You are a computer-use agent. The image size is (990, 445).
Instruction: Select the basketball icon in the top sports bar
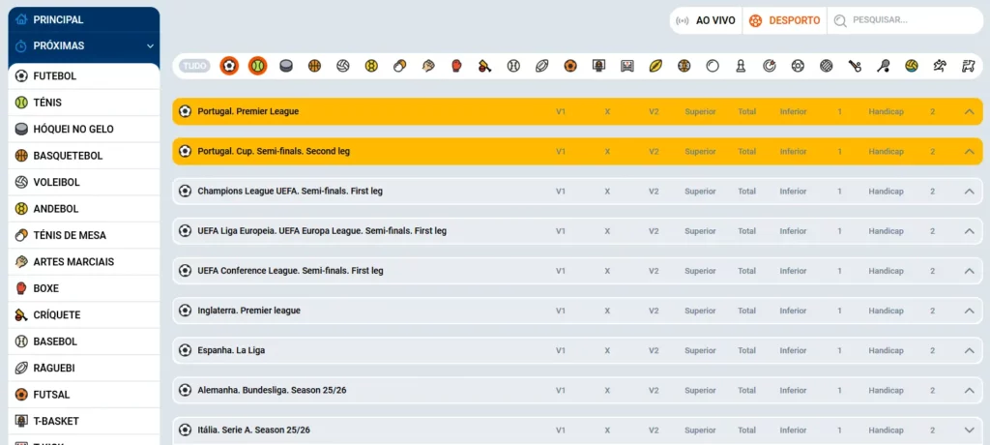(x=314, y=66)
